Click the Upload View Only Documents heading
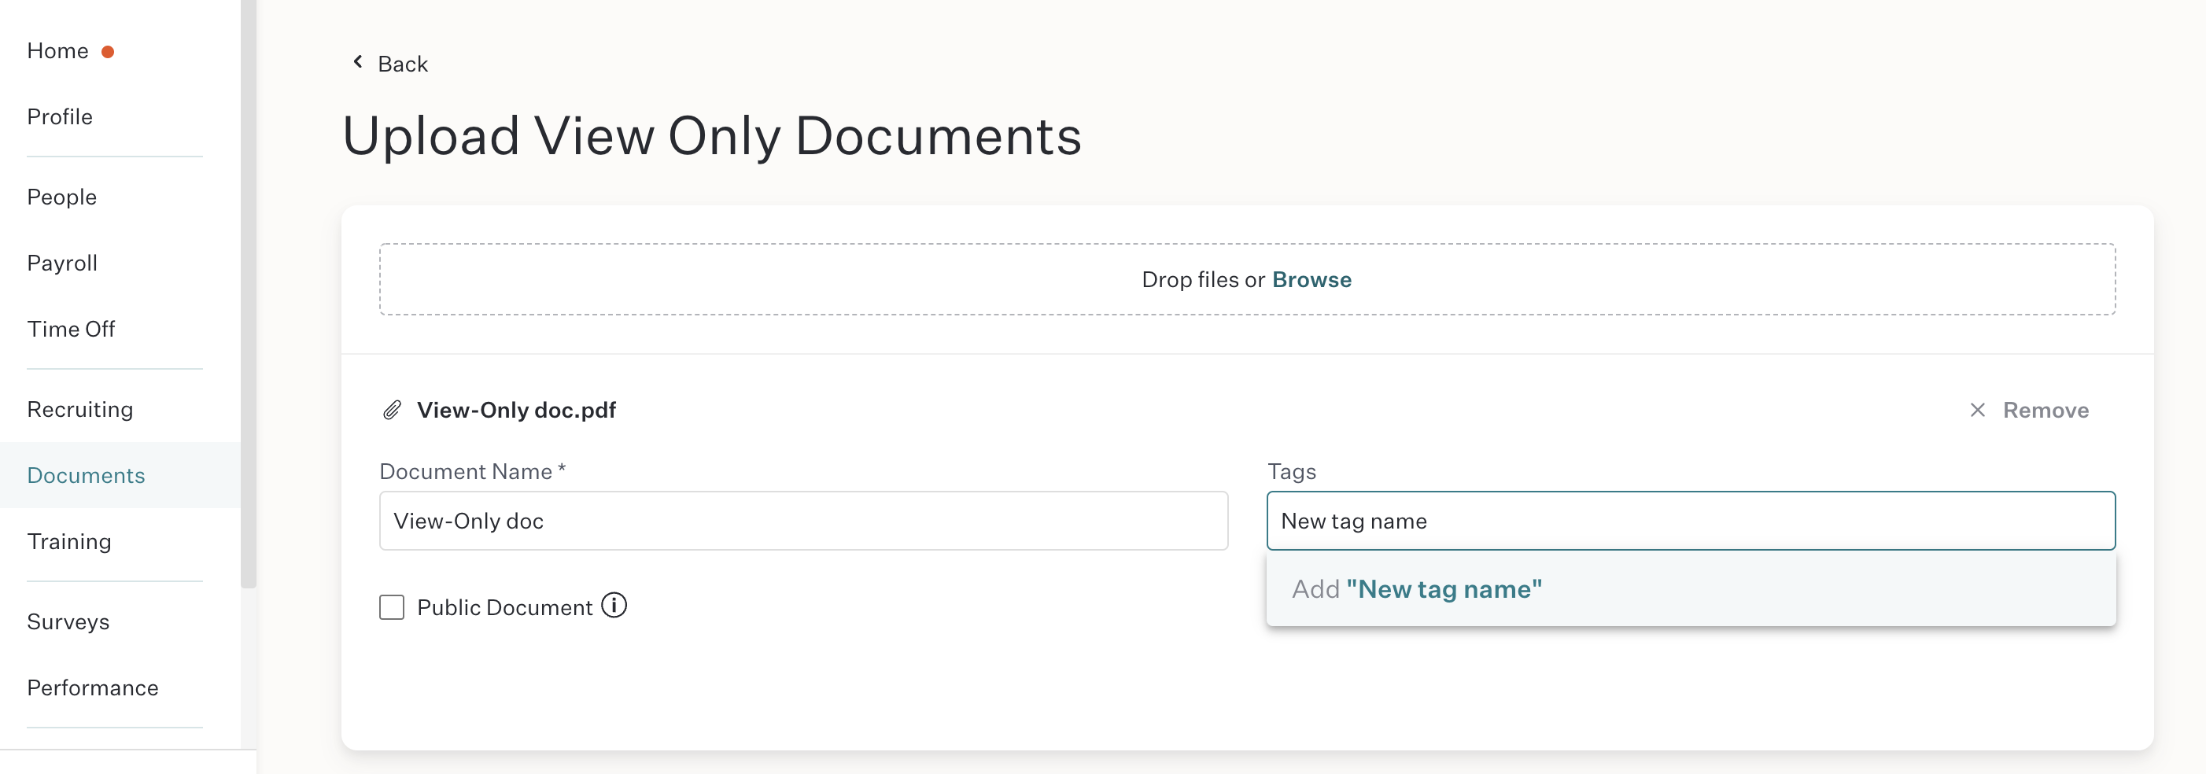2206x774 pixels. coord(712,135)
